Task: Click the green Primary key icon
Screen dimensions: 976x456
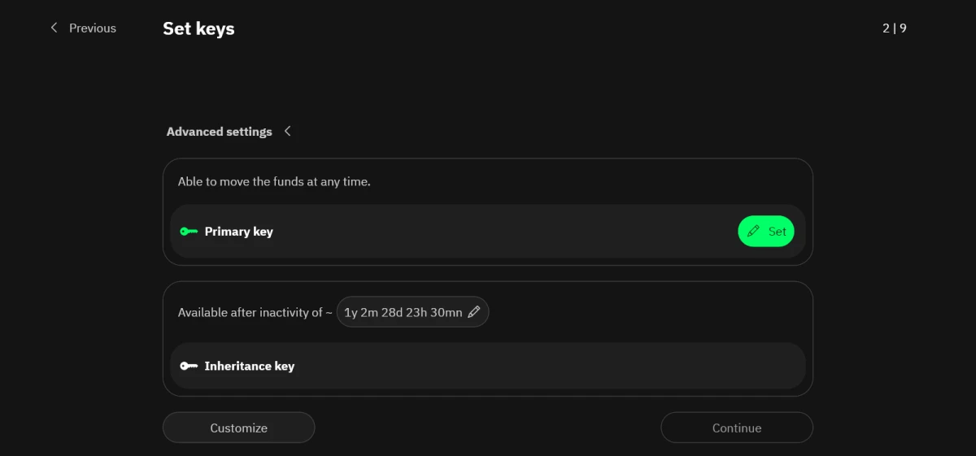Action: pos(189,232)
